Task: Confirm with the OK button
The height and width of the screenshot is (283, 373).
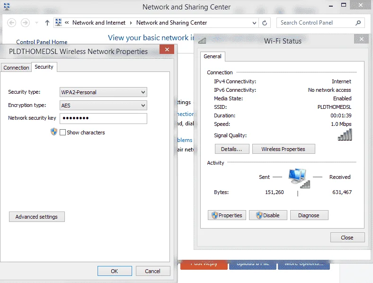Action: coord(115,271)
